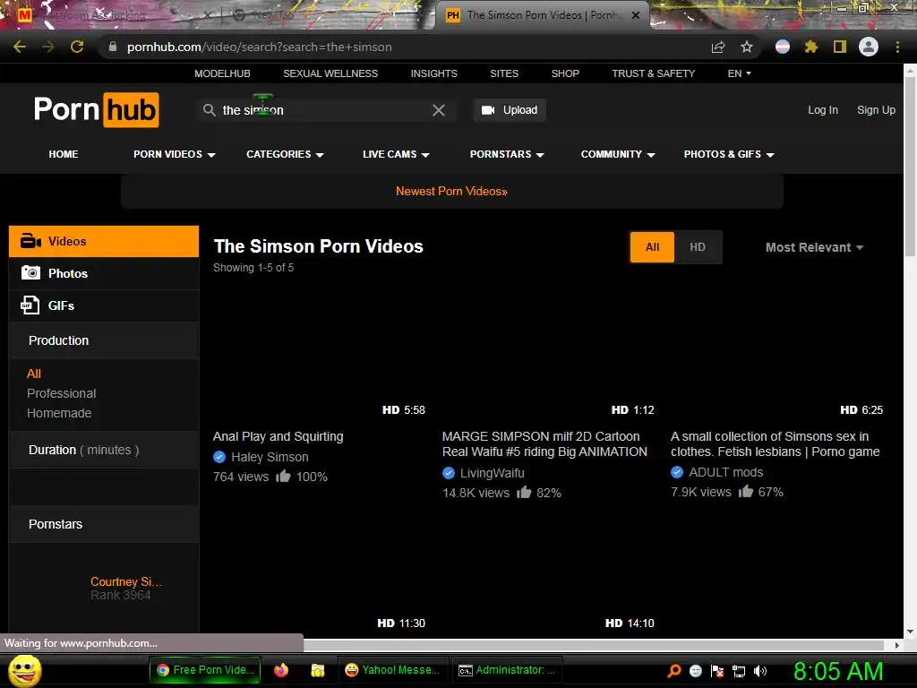View site info via the padlock icon

click(x=113, y=47)
